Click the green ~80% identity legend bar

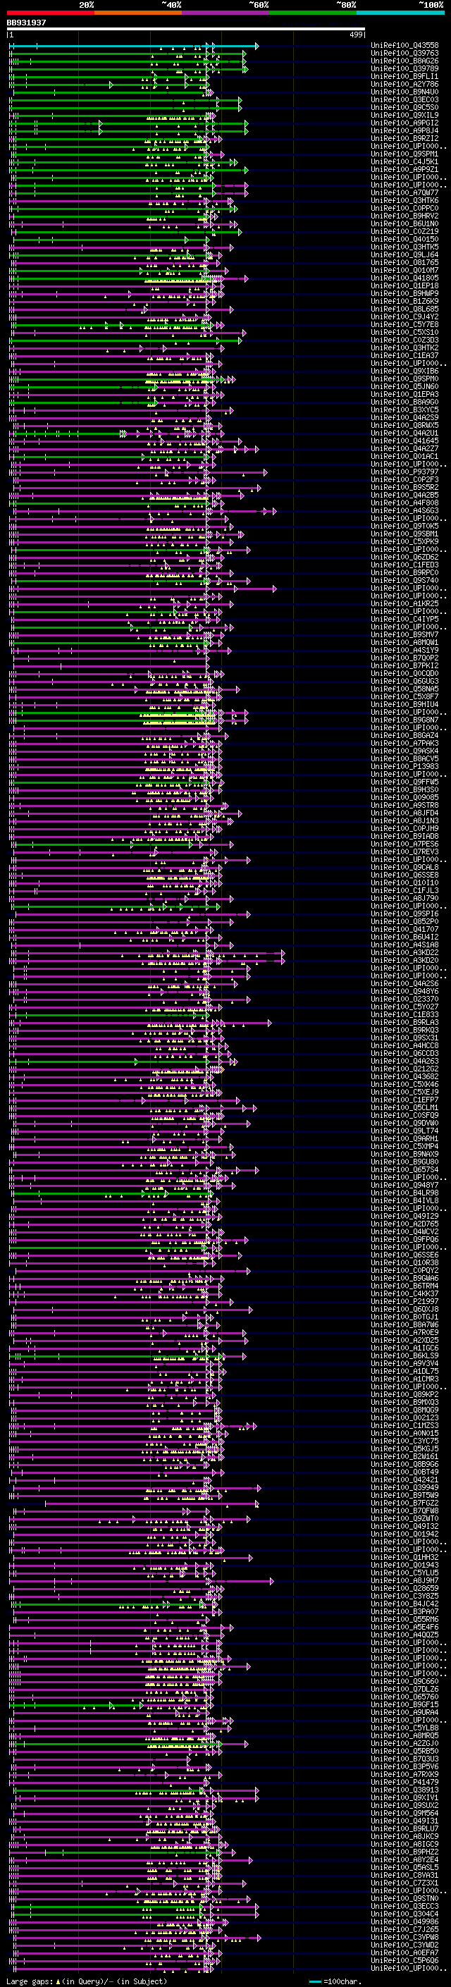[x=313, y=13]
